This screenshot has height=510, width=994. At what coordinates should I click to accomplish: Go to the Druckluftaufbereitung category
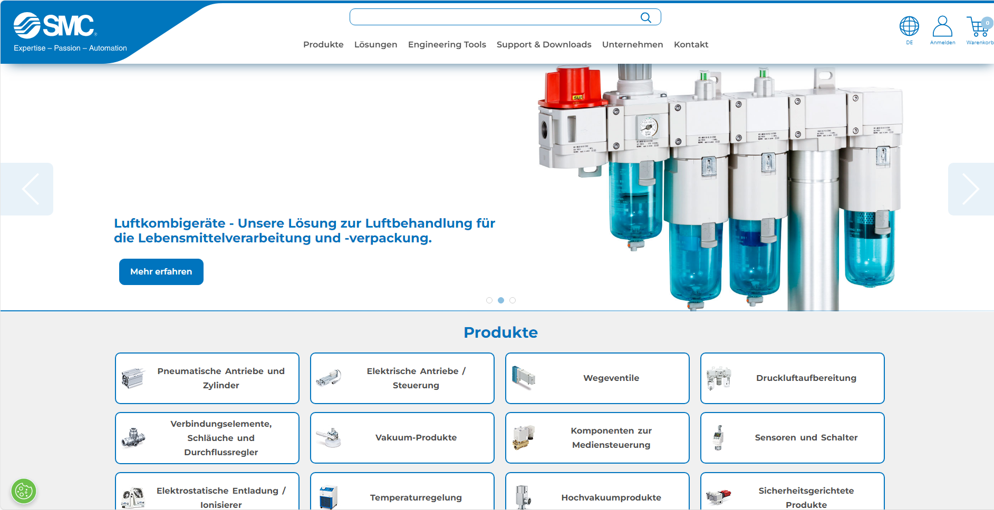click(x=793, y=378)
